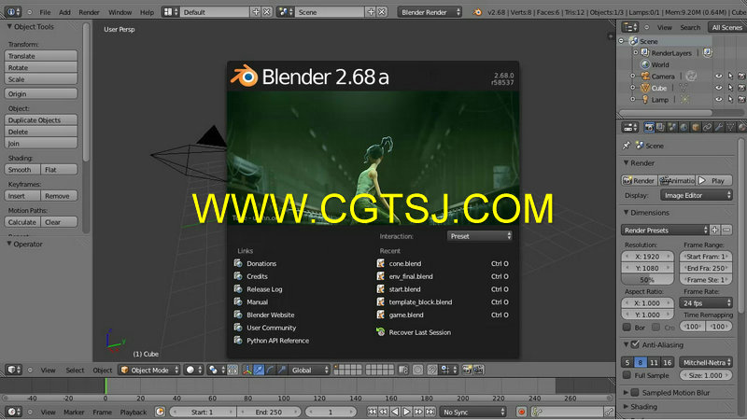Image resolution: width=747 pixels, height=420 pixels.
Task: Open recent file cone.blend
Action: [x=405, y=263]
